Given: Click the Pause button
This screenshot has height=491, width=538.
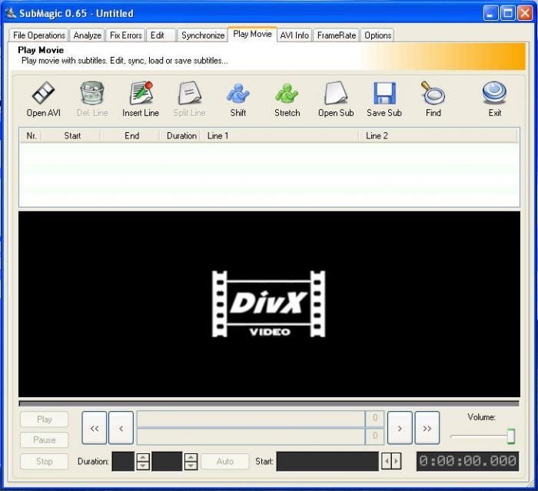Looking at the screenshot, I should 45,440.
